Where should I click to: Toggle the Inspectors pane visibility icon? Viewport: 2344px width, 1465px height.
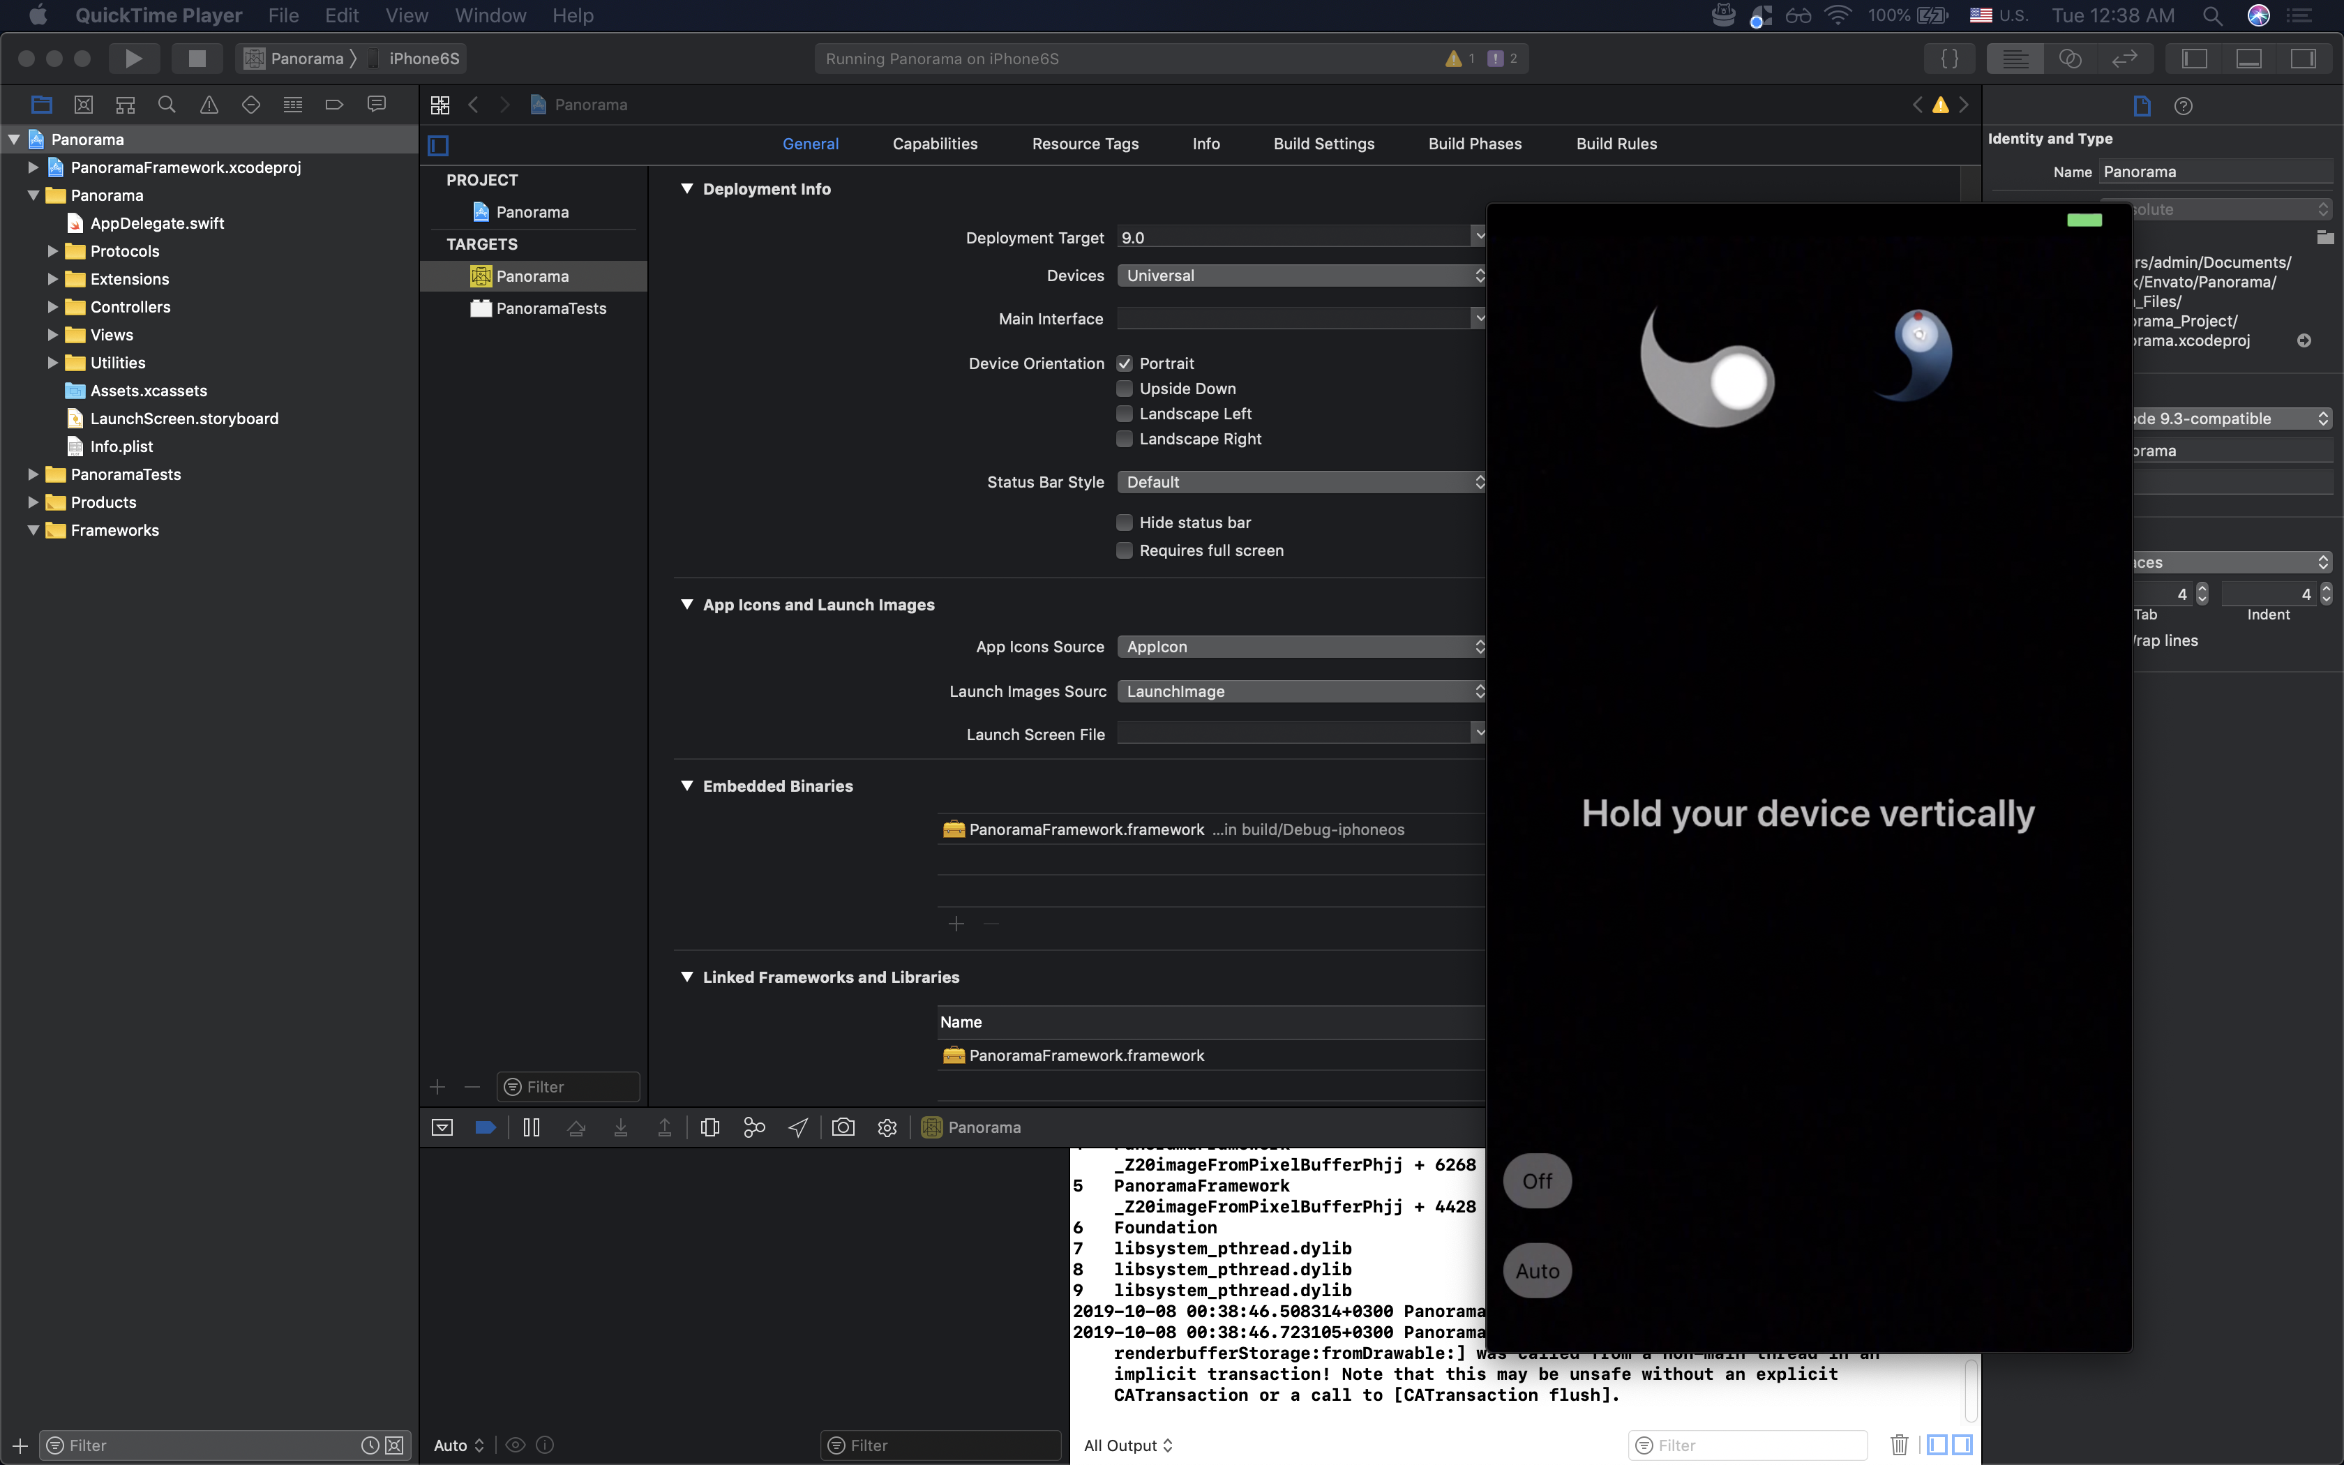[x=2302, y=58]
